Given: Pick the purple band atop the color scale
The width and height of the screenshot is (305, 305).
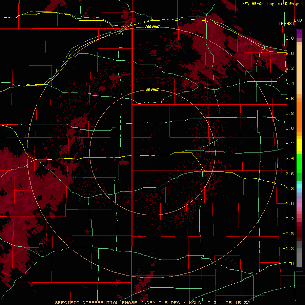Looking at the screenshot, I should click(299, 34).
